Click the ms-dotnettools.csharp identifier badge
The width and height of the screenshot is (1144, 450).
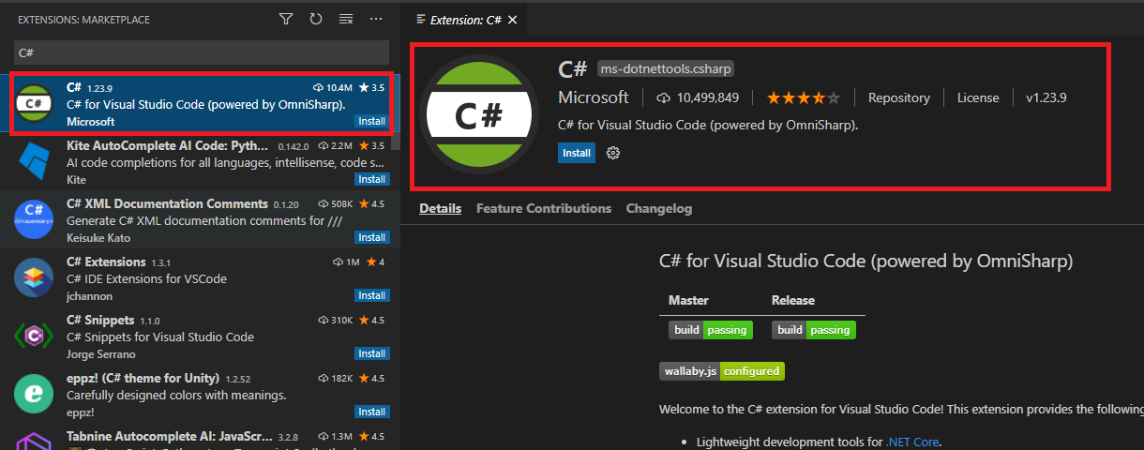tap(665, 68)
